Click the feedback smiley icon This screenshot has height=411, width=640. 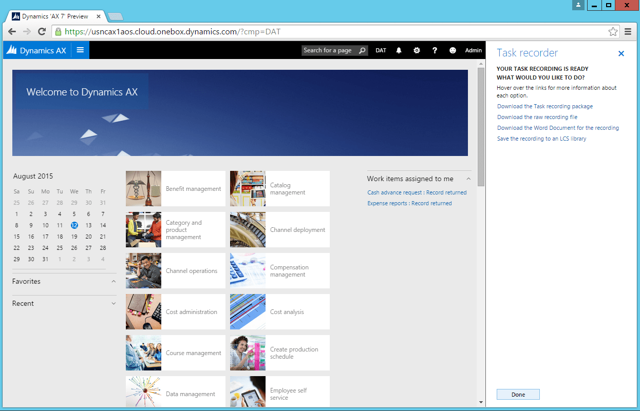pyautogui.click(x=453, y=50)
